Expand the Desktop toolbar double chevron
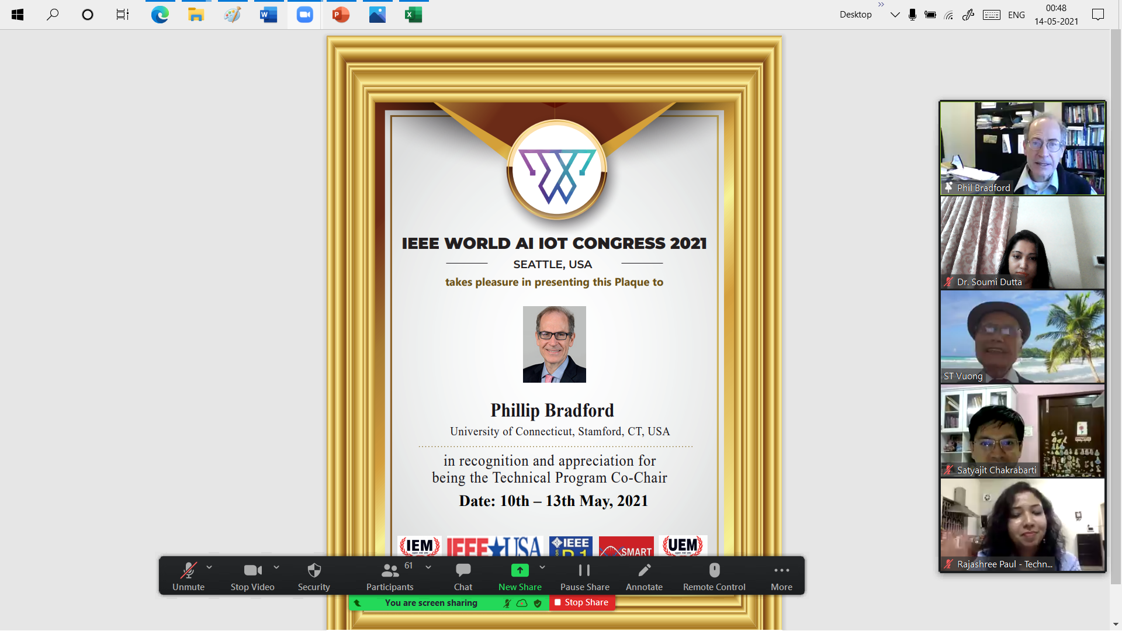1122x631 pixels. point(881,5)
